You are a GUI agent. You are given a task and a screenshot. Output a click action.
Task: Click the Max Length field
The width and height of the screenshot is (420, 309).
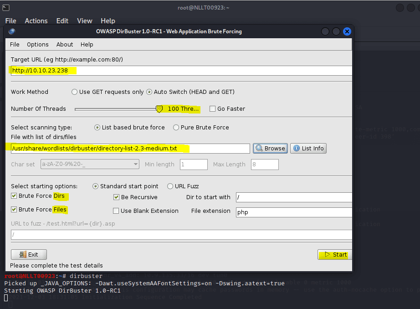pyautogui.click(x=265, y=164)
